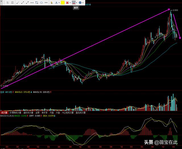Viewport: 182px width, 149px height.
Task: Click the MACD(12,26,9) indicator label
Action: coord(7,116)
